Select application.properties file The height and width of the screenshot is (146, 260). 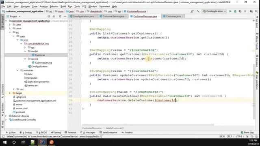tap(38, 82)
